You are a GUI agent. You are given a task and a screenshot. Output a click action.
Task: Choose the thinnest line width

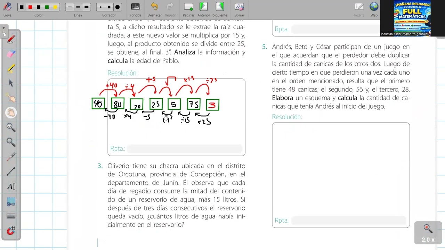[70, 7]
